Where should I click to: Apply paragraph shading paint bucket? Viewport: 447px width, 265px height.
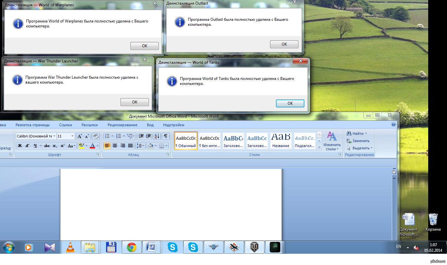tap(151, 146)
